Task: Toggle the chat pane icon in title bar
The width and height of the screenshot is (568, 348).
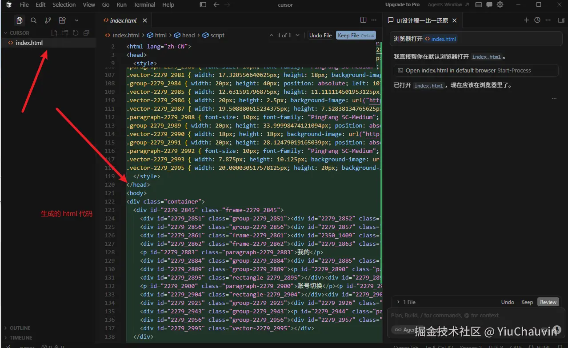Action: pos(489,5)
